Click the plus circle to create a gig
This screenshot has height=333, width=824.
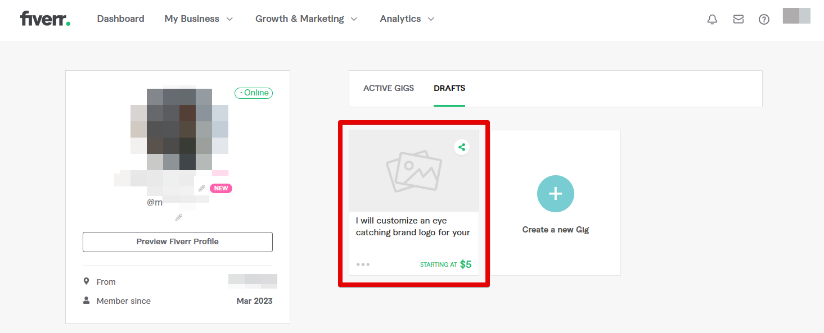point(555,194)
